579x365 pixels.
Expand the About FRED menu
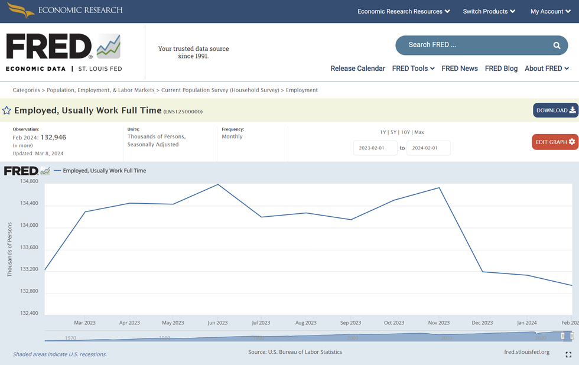(x=547, y=69)
